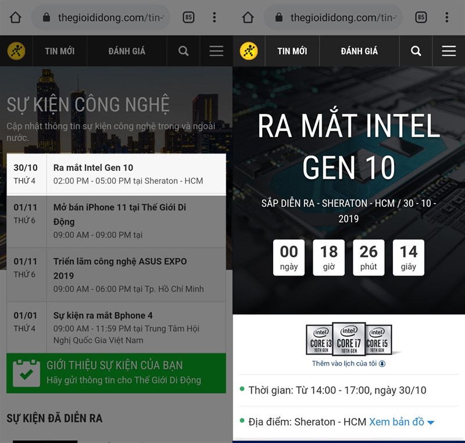Click the yellow site logo on the left page
The height and width of the screenshot is (443, 465).
click(16, 51)
